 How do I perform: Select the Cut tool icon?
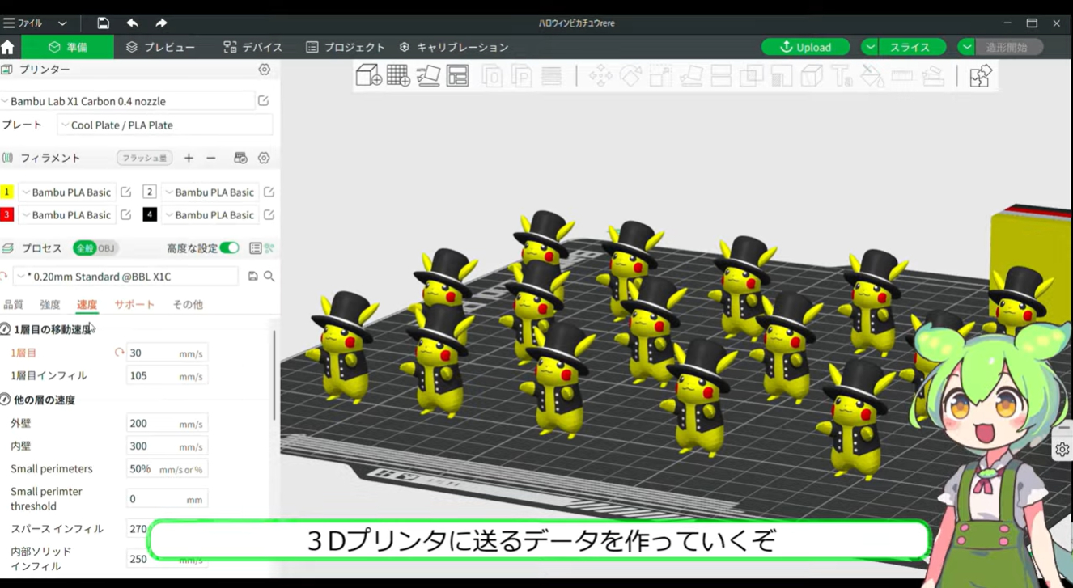(721, 76)
